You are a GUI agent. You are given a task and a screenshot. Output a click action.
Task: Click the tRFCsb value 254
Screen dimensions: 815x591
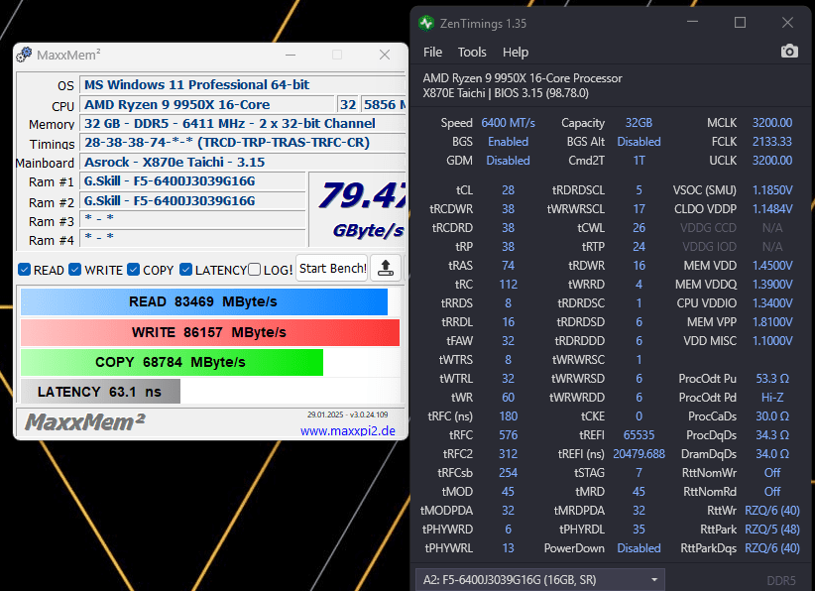[x=508, y=472]
